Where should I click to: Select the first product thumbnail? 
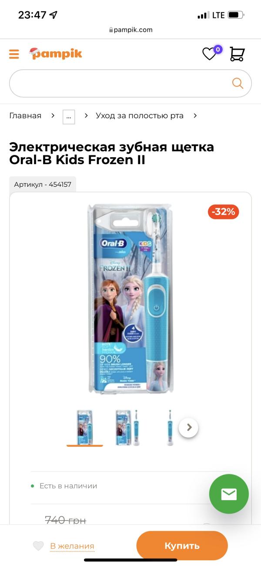85,428
